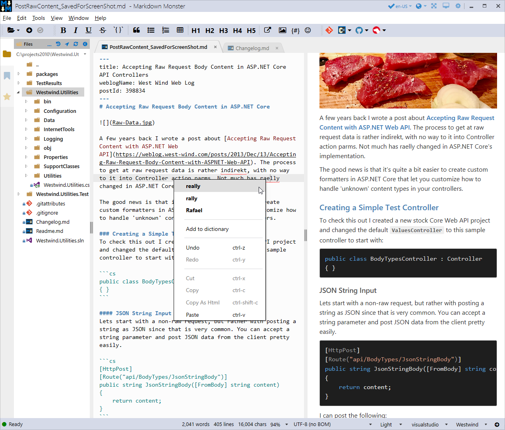Insert an image with toolbar icon

[282, 30]
